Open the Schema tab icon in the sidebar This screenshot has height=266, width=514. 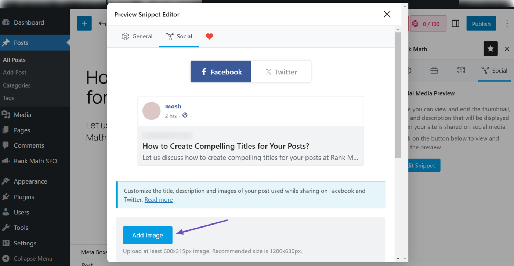click(x=461, y=70)
